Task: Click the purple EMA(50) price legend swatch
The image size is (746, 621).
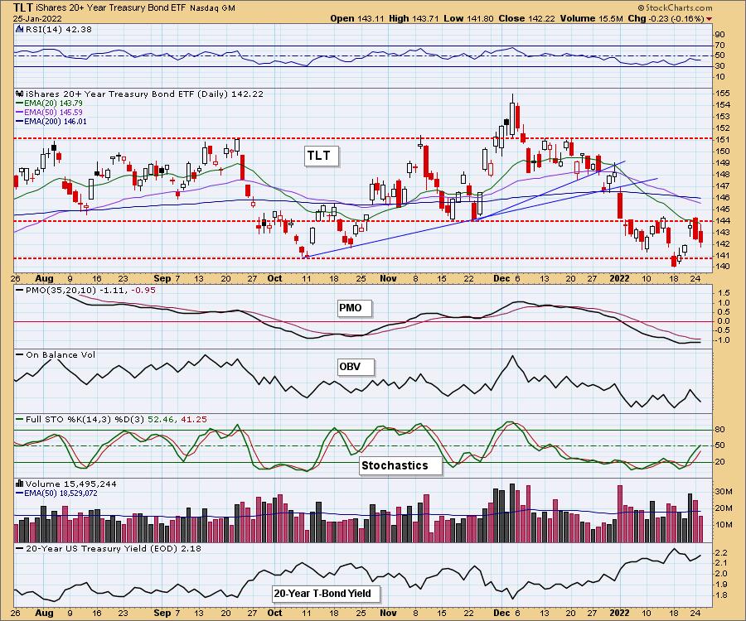Action: [20, 112]
